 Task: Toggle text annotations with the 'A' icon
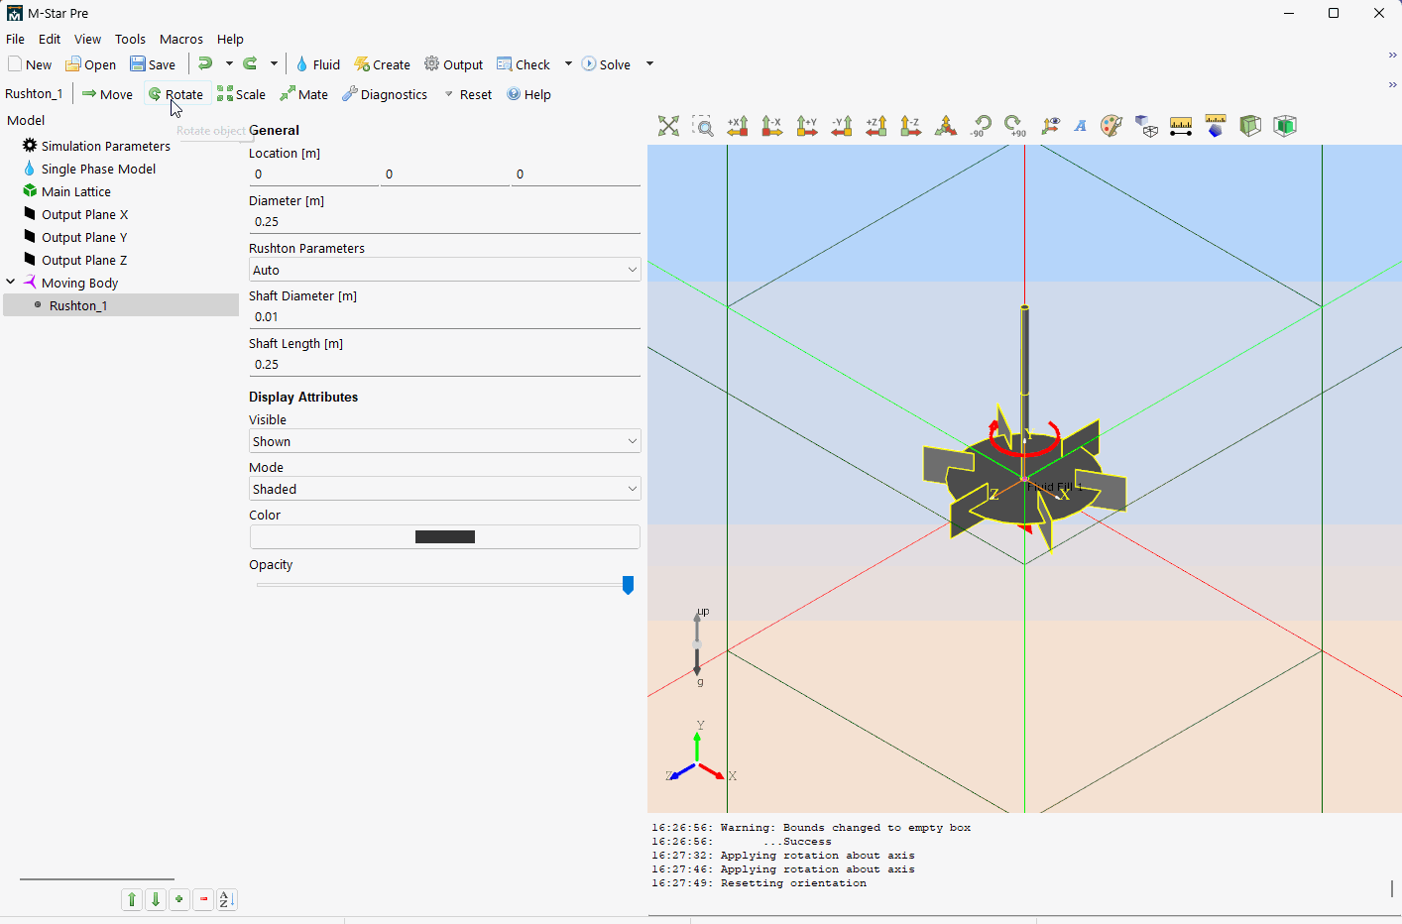pyautogui.click(x=1081, y=126)
